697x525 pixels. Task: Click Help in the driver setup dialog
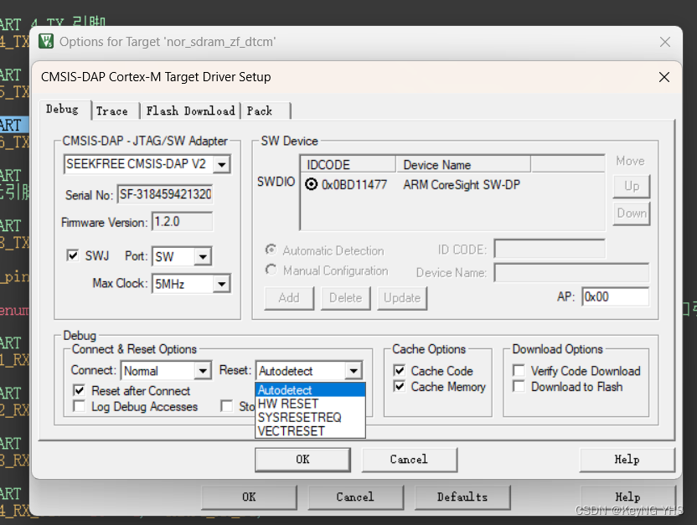click(626, 459)
